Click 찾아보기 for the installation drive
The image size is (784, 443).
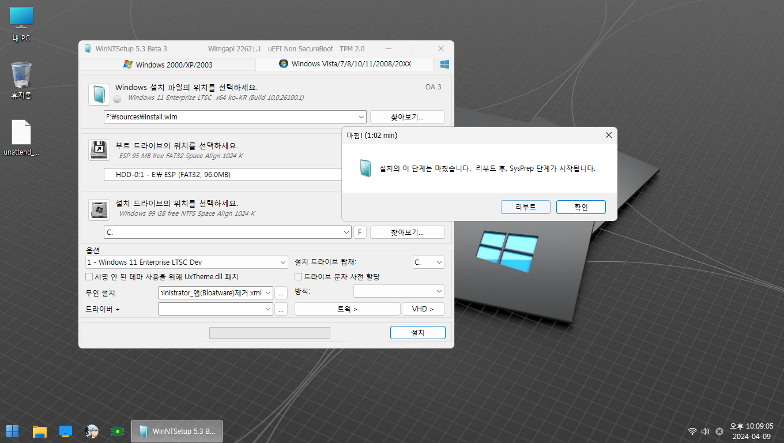click(x=408, y=232)
